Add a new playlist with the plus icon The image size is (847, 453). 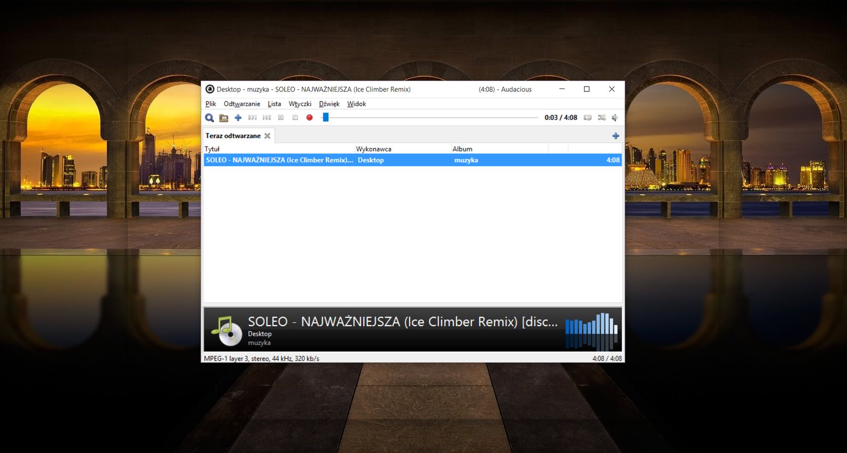pyautogui.click(x=616, y=136)
